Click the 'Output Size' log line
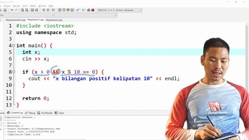The image size is (249, 140). coord(30,131)
